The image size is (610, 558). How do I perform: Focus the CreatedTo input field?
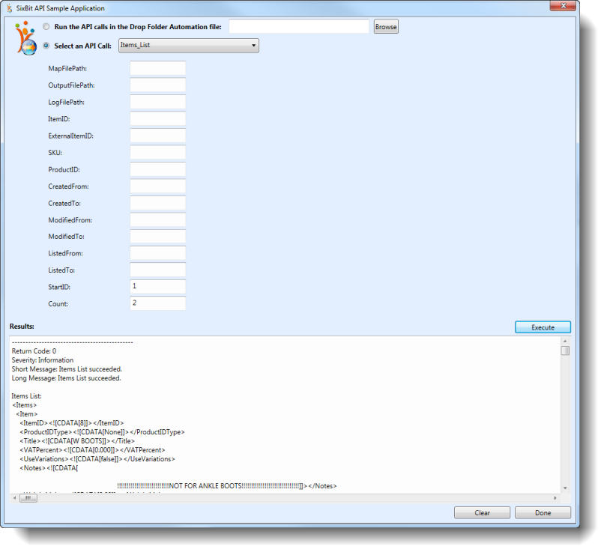(157, 203)
